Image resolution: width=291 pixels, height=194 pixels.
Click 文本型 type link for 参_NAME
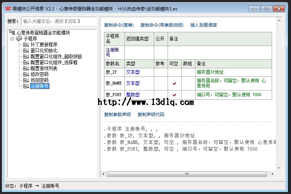pyautogui.click(x=133, y=83)
